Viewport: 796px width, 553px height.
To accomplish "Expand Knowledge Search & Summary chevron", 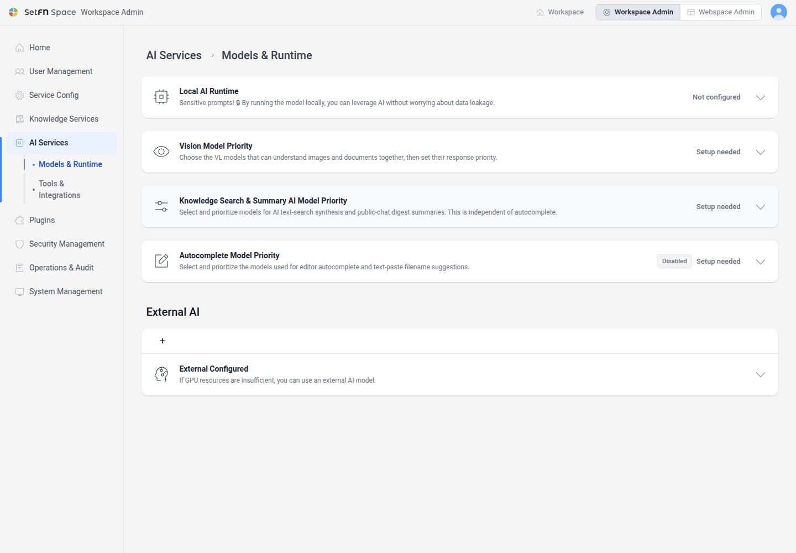I will (x=761, y=207).
